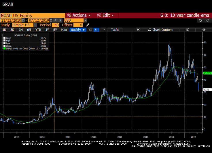Click the NOAH US Equity security field
This screenshot has width=212, height=153.
pos(33,16)
